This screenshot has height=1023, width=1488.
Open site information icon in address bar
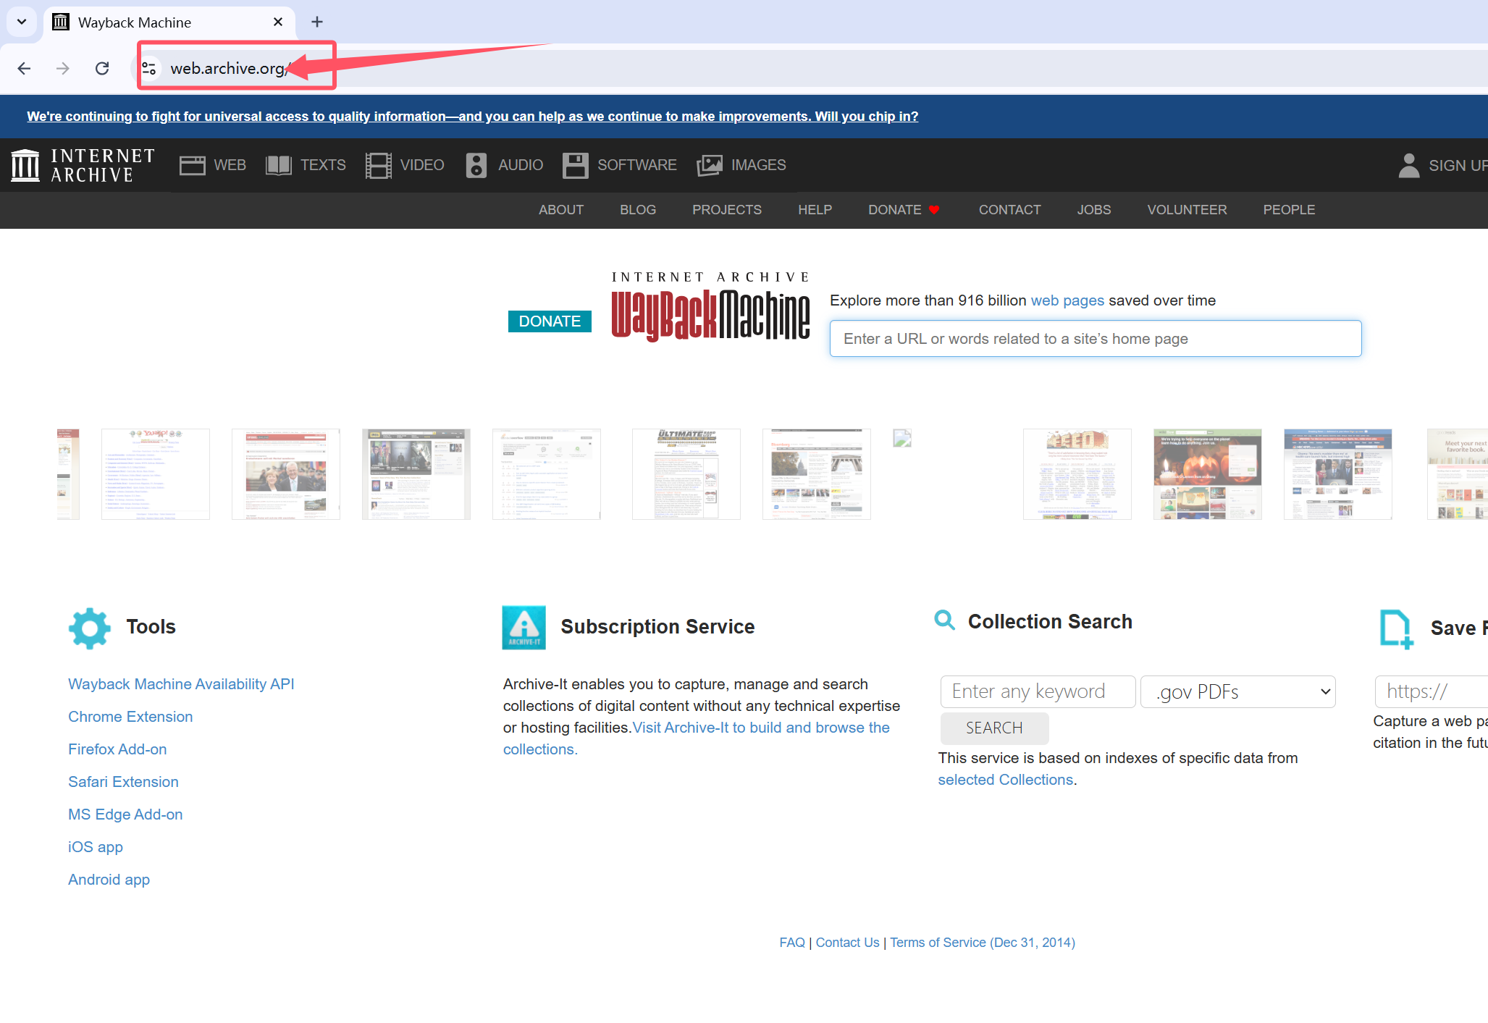coord(149,68)
